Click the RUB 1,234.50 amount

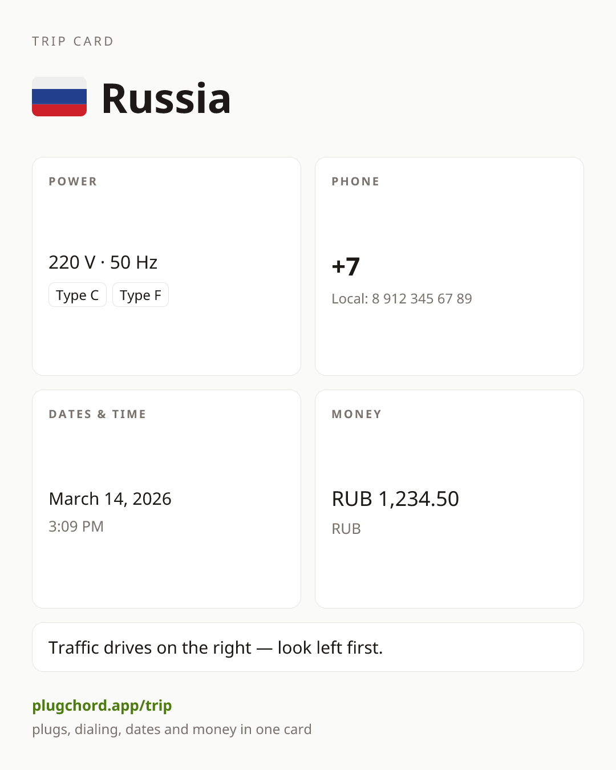click(x=395, y=499)
